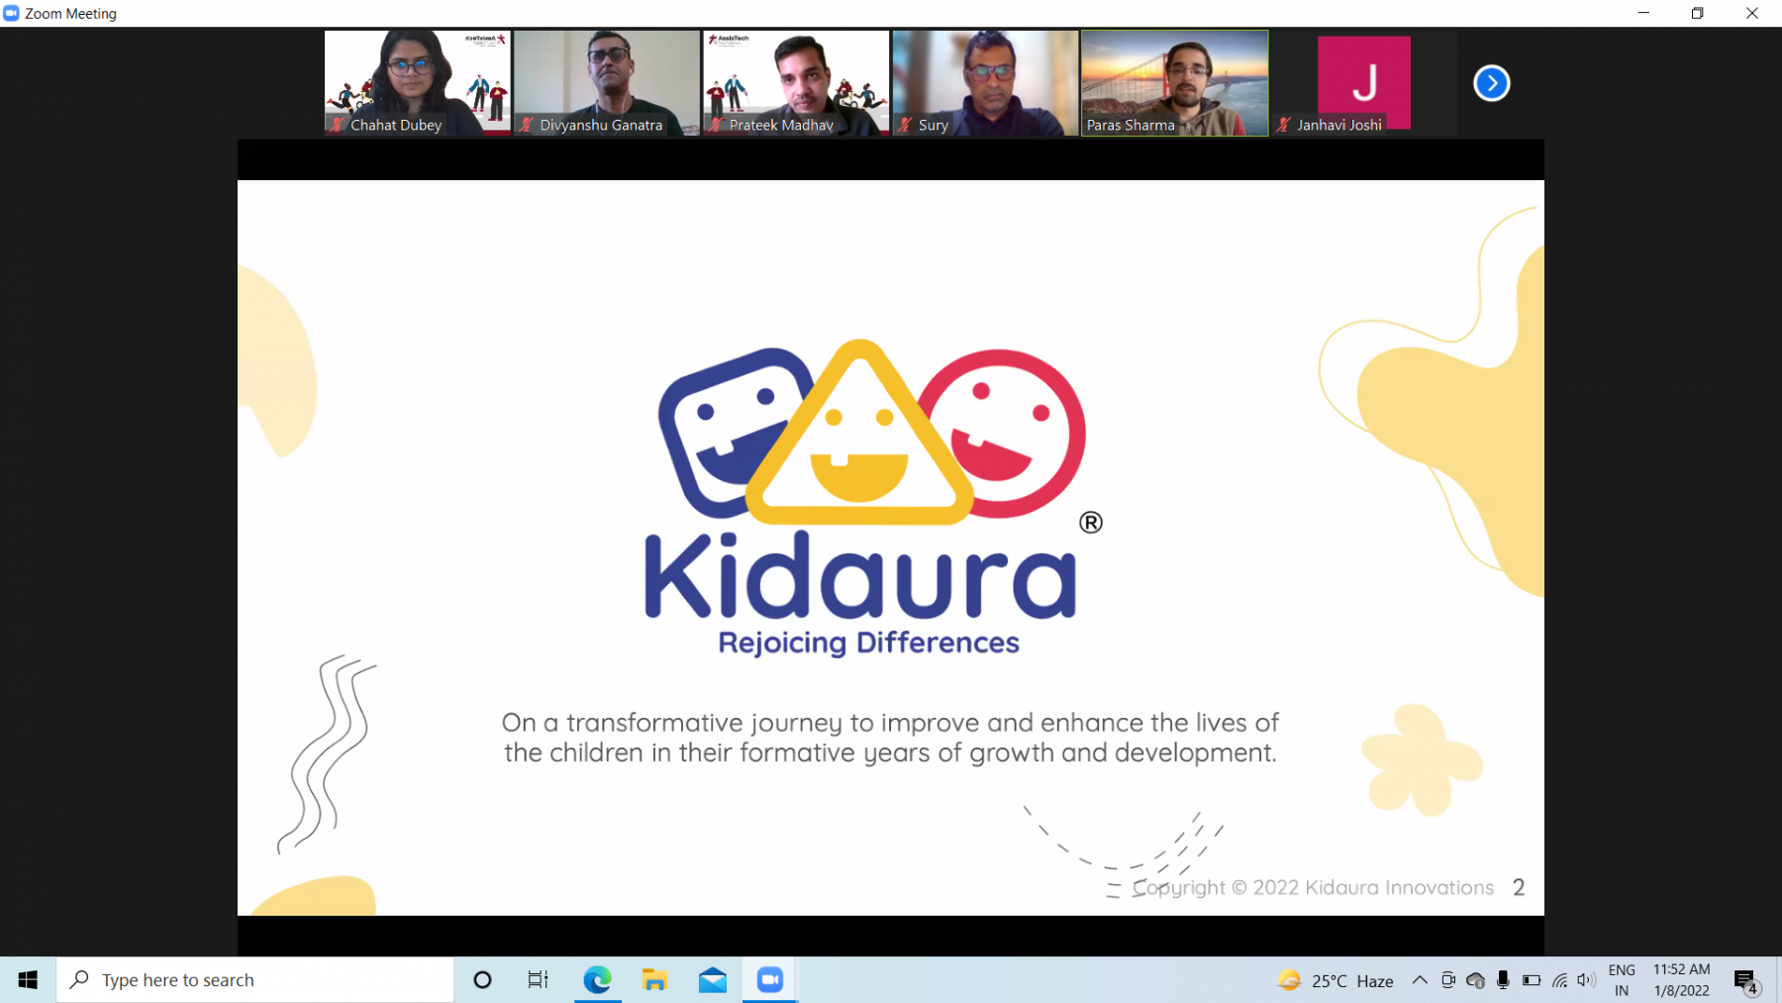Select Chahat Dubey's video thumbnail
Screen dimensions: 1782x1003
[x=418, y=83]
